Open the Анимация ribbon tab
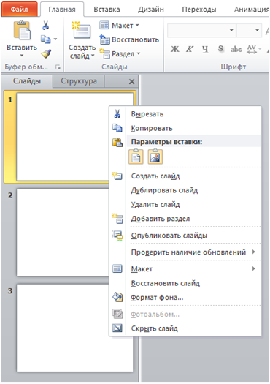Viewport: 270px width, 384px height. (251, 10)
